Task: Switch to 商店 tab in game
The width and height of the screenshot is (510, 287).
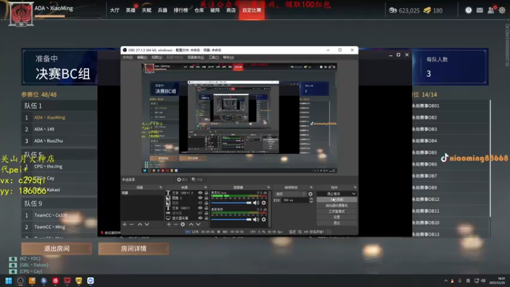Action: pos(231,10)
